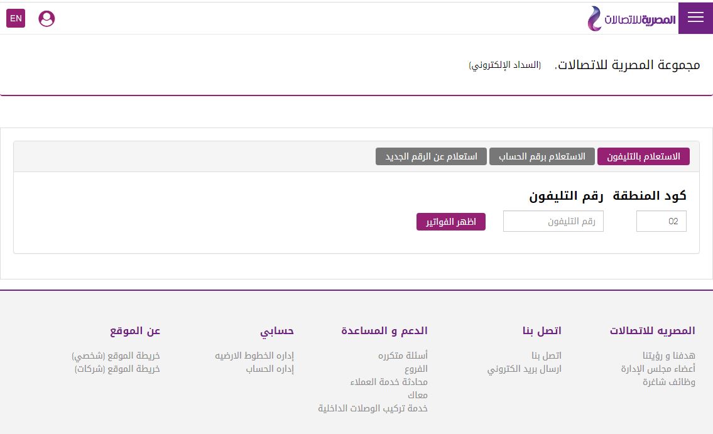Click the عن الموقع footer heading
The width and height of the screenshot is (713, 434).
[134, 330]
